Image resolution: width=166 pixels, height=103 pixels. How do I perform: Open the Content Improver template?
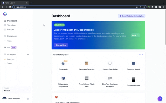point(133,80)
